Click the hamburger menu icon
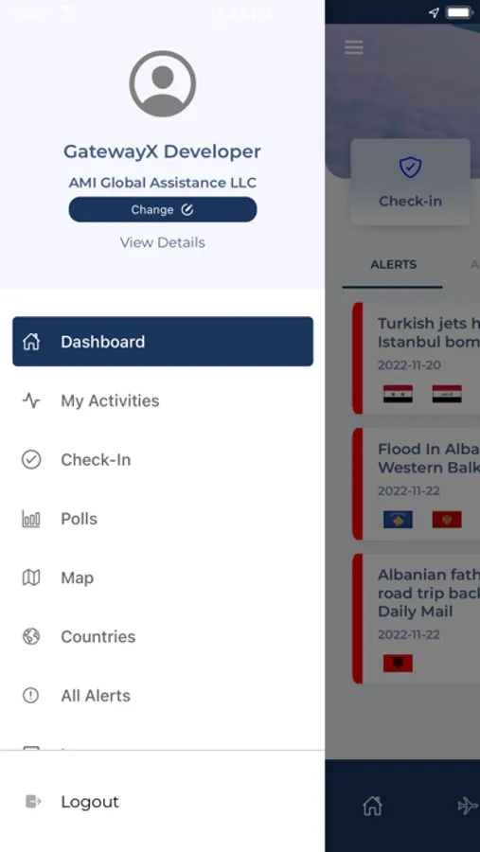The height and width of the screenshot is (852, 480). click(354, 48)
